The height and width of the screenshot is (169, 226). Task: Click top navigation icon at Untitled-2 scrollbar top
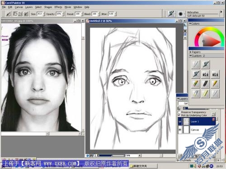point(185,25)
